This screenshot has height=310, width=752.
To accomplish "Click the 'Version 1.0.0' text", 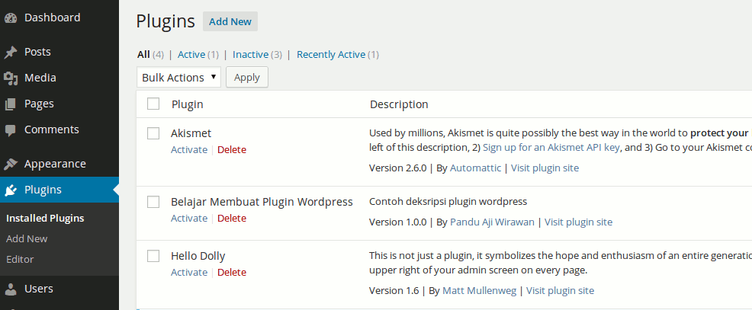I will point(398,222).
